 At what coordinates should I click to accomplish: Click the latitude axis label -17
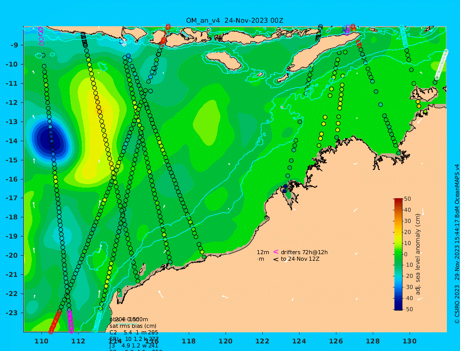[x=13, y=198]
